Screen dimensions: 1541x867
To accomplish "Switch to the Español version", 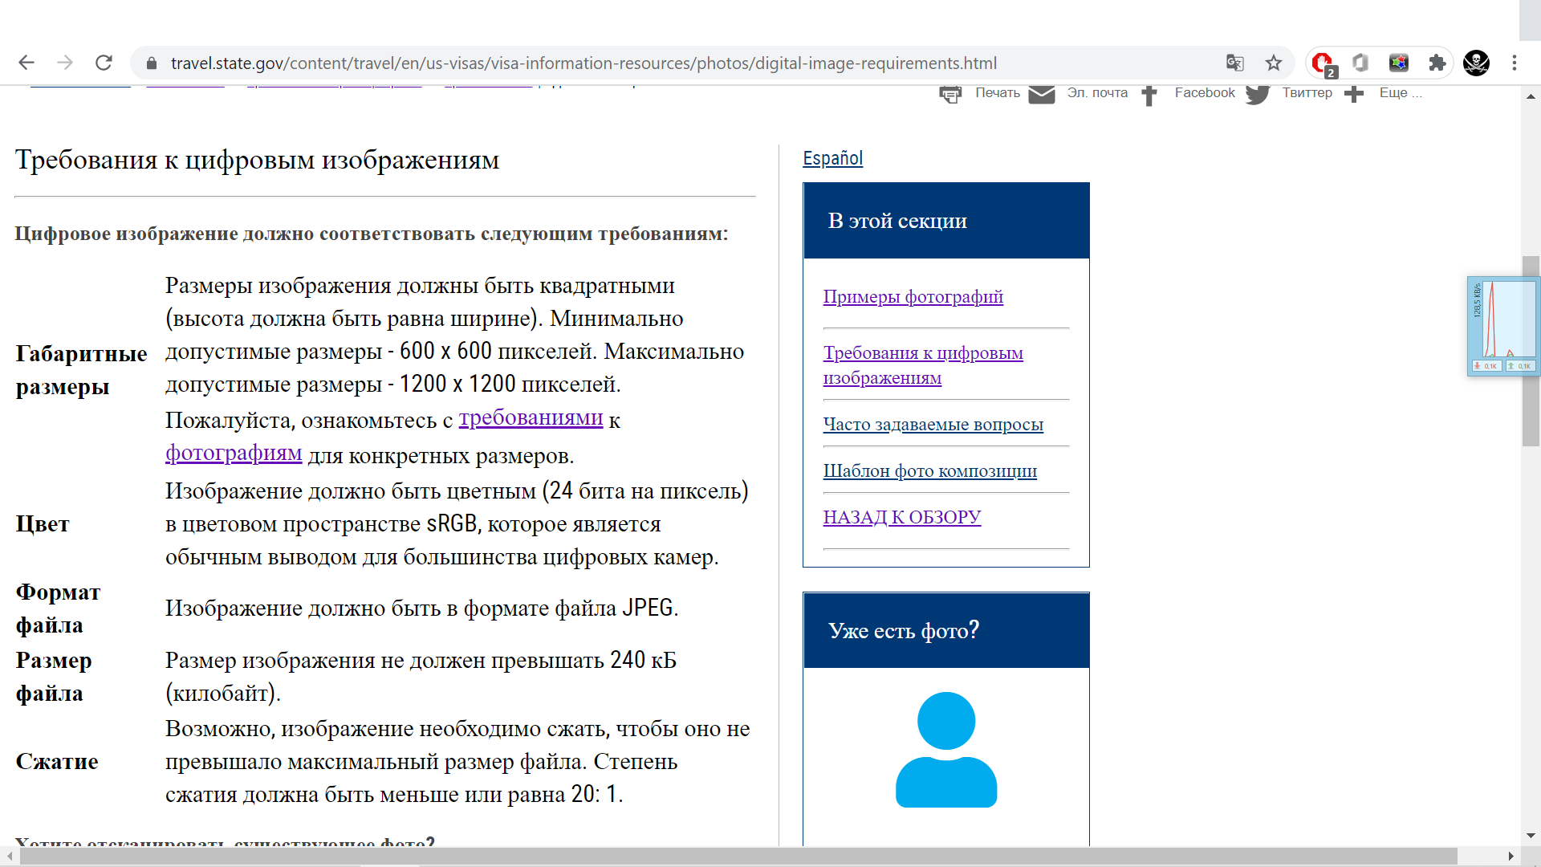I will pos(833,158).
